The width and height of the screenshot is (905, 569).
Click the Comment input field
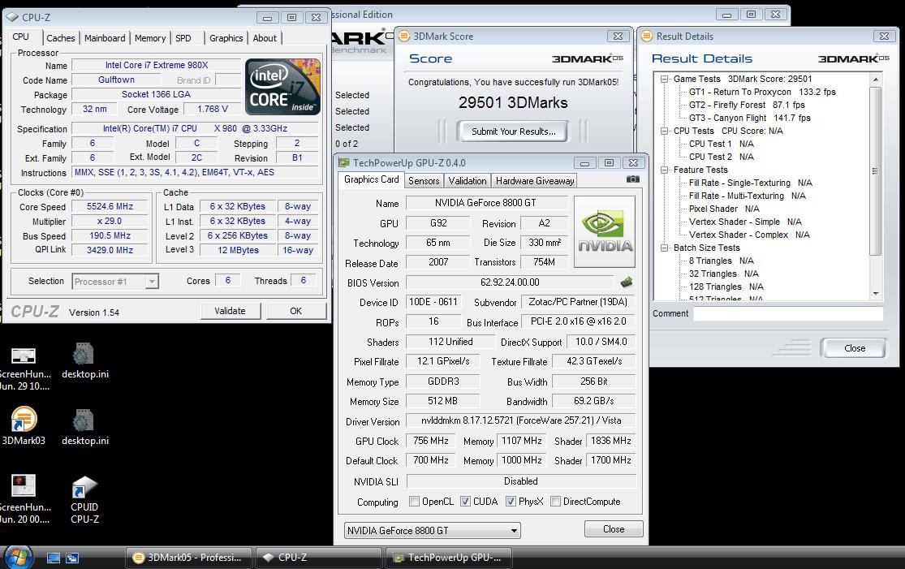click(788, 313)
